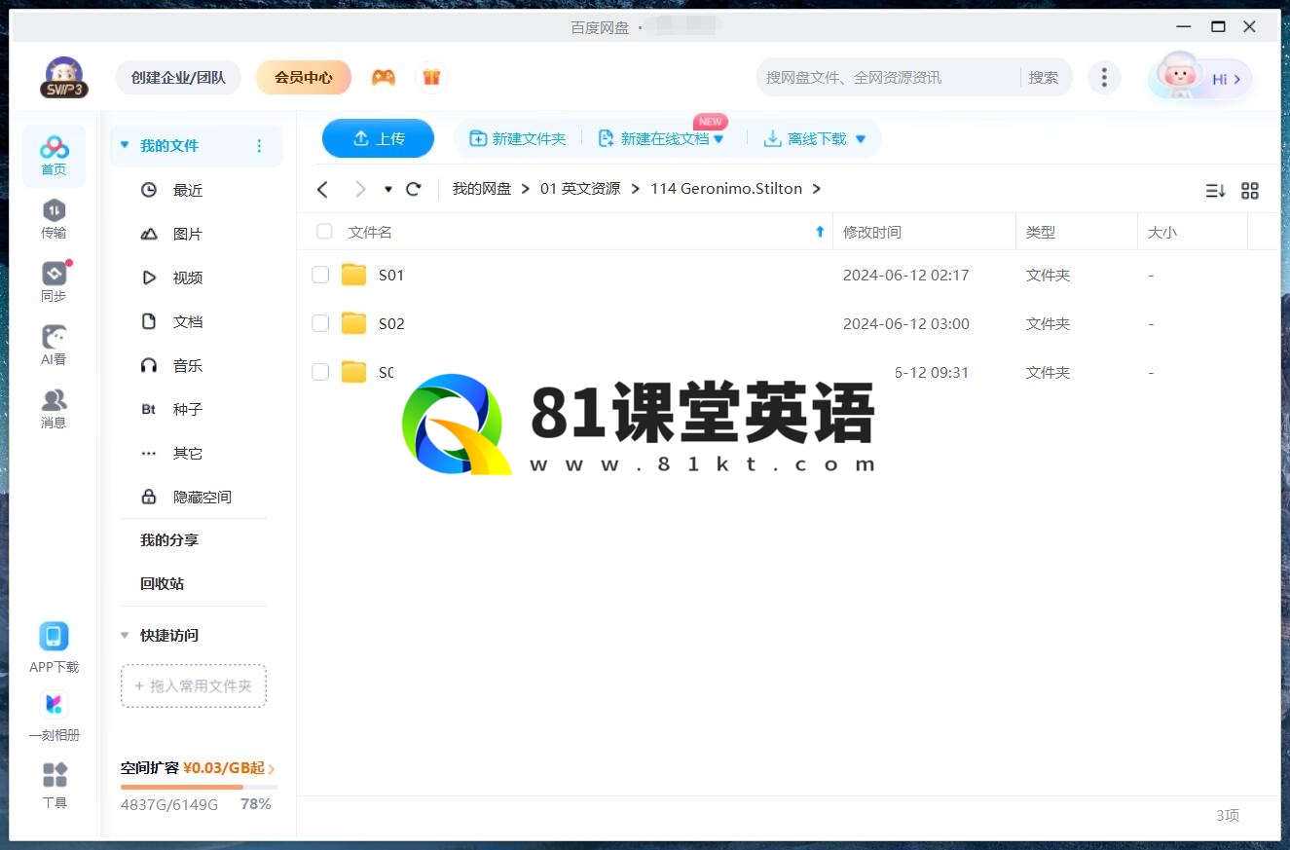Image resolution: width=1290 pixels, height=850 pixels.
Task: Expand chevron after 114 Geronimo.Stilton breadcrumb
Action: click(x=817, y=189)
